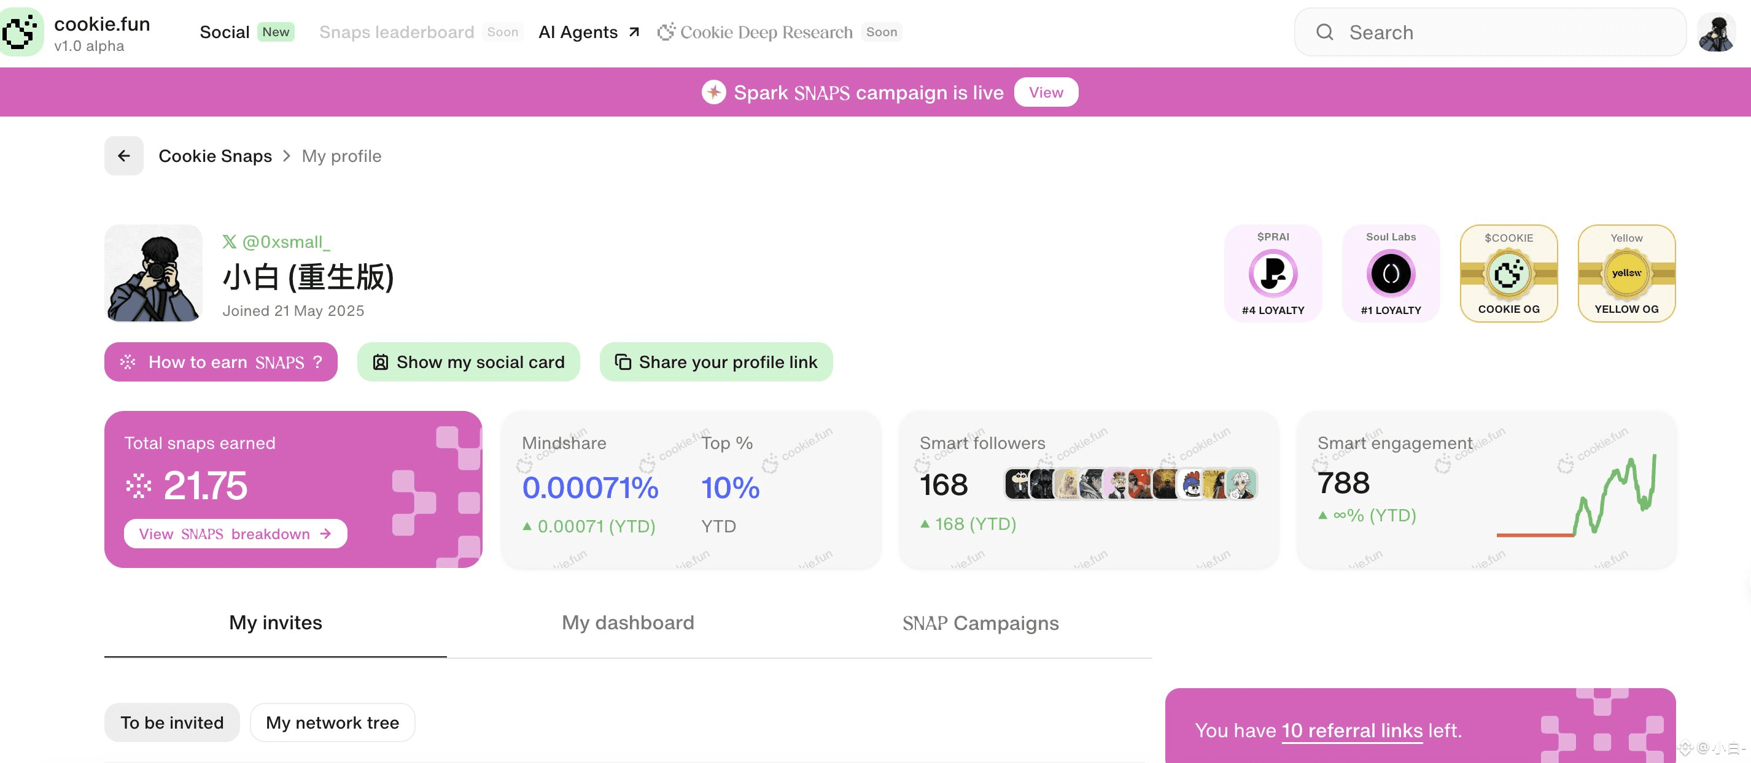Select the To be invited filter
This screenshot has width=1751, height=763.
(172, 723)
